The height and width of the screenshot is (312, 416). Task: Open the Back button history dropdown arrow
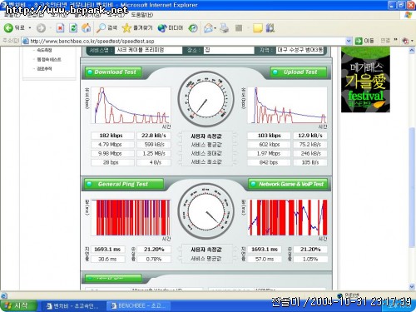coord(30,27)
